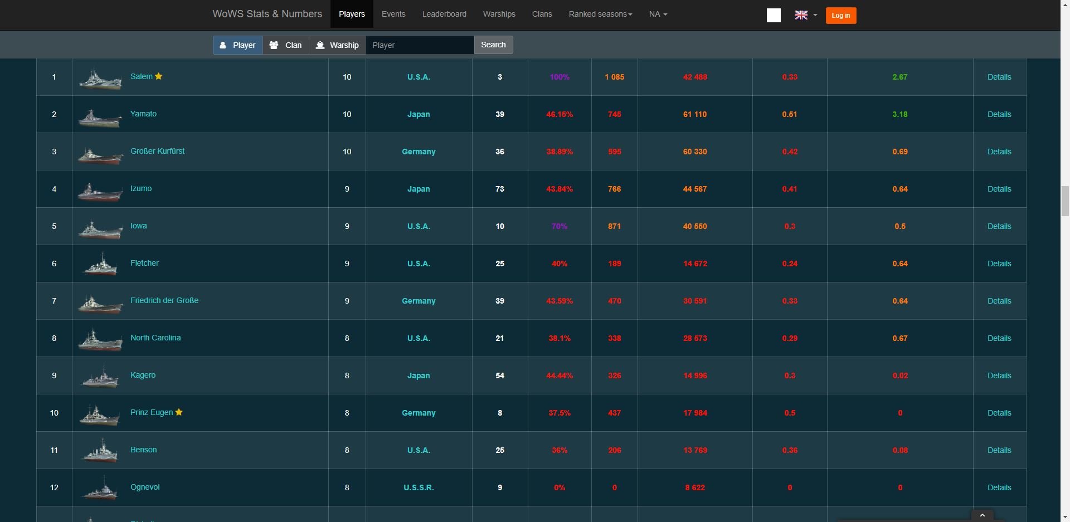The height and width of the screenshot is (522, 1070).
Task: Click the white square swatch in navbar
Action: (774, 15)
